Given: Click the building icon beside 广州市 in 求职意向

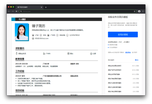Looking at the screenshot, I should [44, 54].
